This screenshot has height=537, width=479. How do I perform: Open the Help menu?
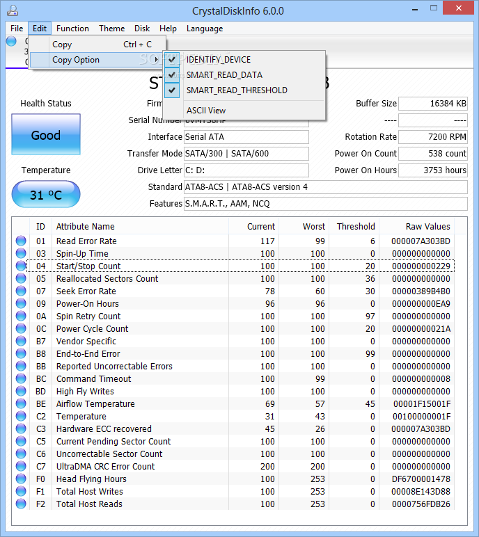168,29
